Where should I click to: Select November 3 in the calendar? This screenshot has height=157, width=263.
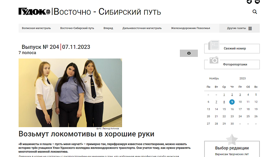pyautogui.click(x=240, y=95)
